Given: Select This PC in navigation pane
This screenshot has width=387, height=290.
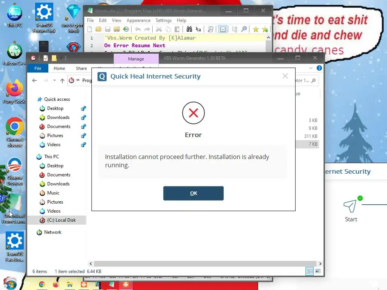Looking at the screenshot, I should 51,157.
